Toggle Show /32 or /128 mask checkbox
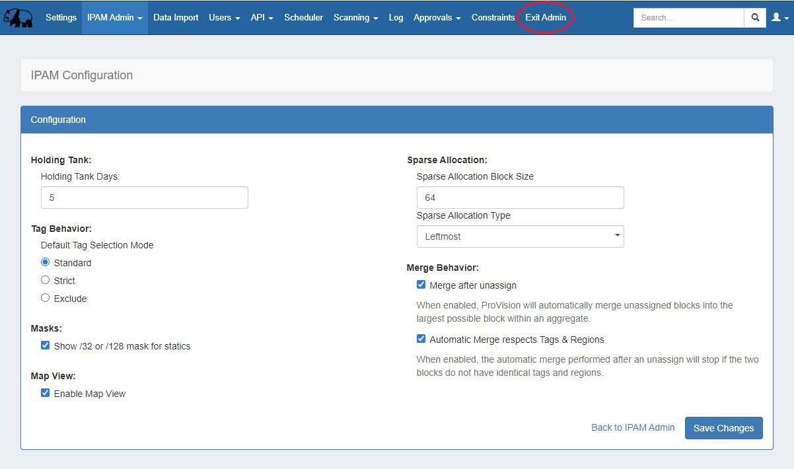794x469 pixels. tap(46, 345)
